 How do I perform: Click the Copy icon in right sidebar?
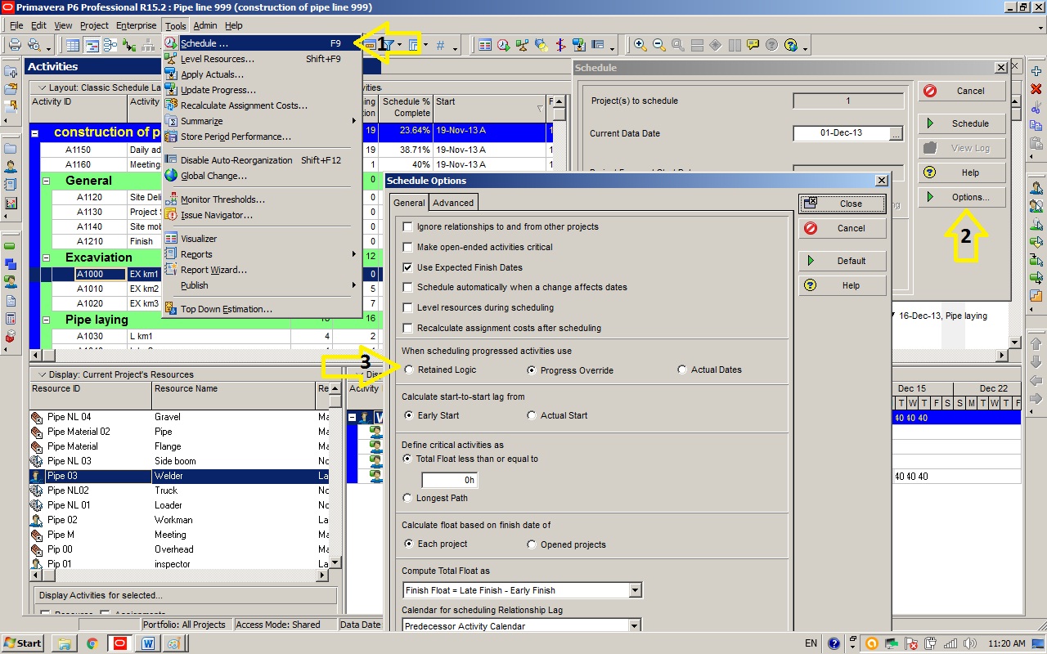pyautogui.click(x=1036, y=126)
